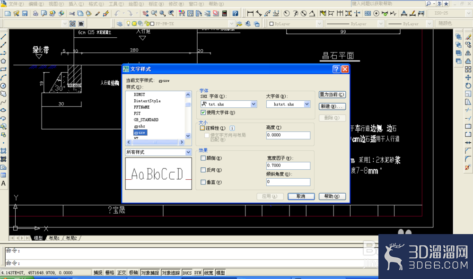
Task: Select the Array modify tool
Action: point(468,70)
